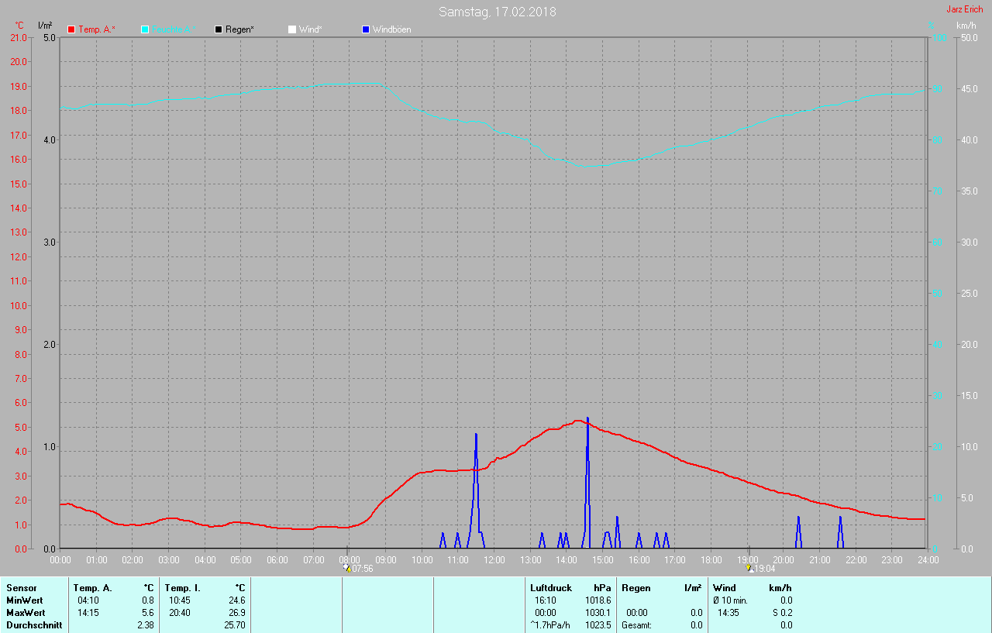Viewport: 992px width, 633px height.
Task: Click the cyan Feuchte A. legend square
Action: (145, 29)
